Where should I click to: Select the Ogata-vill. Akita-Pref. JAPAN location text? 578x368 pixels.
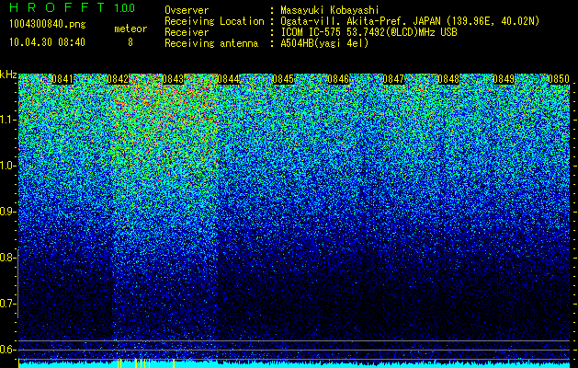[x=410, y=21]
